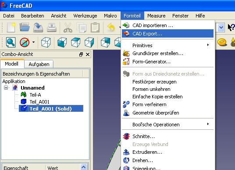Screen dimensions: 235x170
Task: Open the Makro menu
Action: 110,16
